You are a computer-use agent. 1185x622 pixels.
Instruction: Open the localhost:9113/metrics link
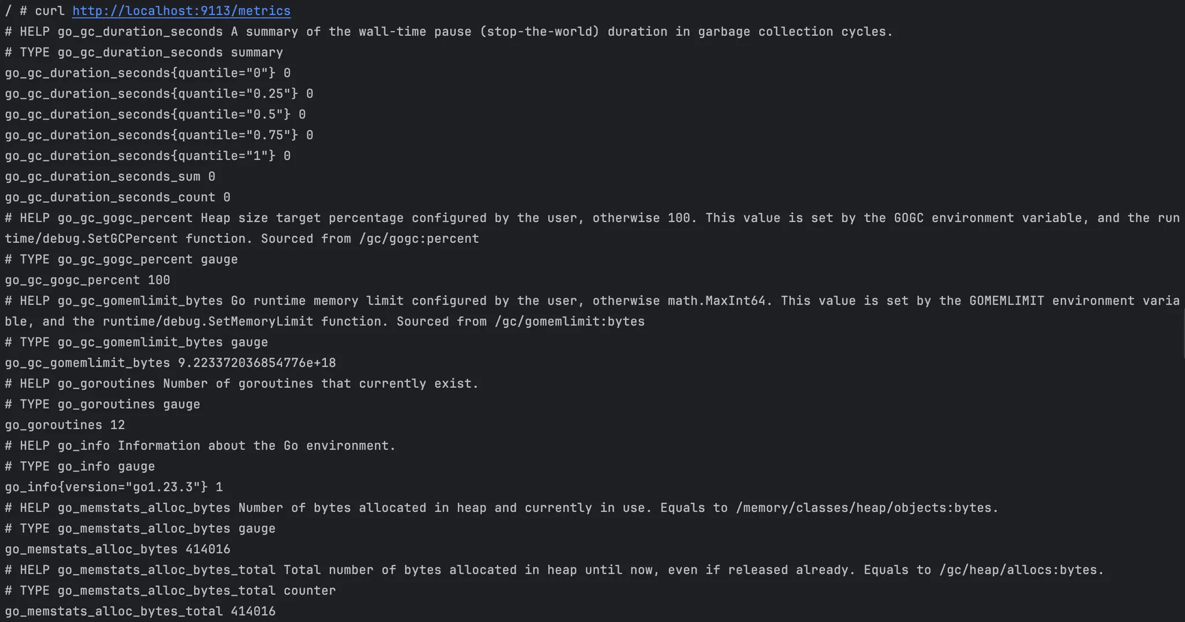[x=181, y=11]
